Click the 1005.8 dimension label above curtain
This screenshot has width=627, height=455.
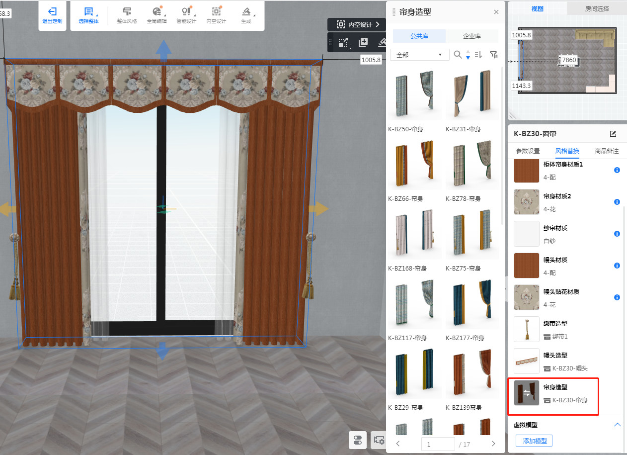tap(371, 60)
